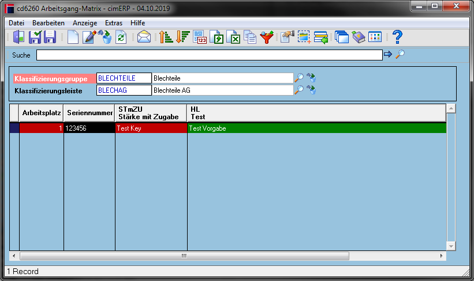The width and height of the screenshot is (474, 281).
Task: Click the save with checkmark icon
Action: tap(35, 37)
